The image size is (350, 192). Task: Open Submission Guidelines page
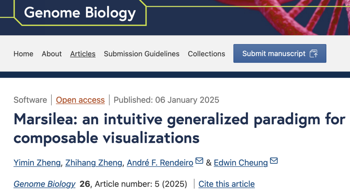[142, 54]
